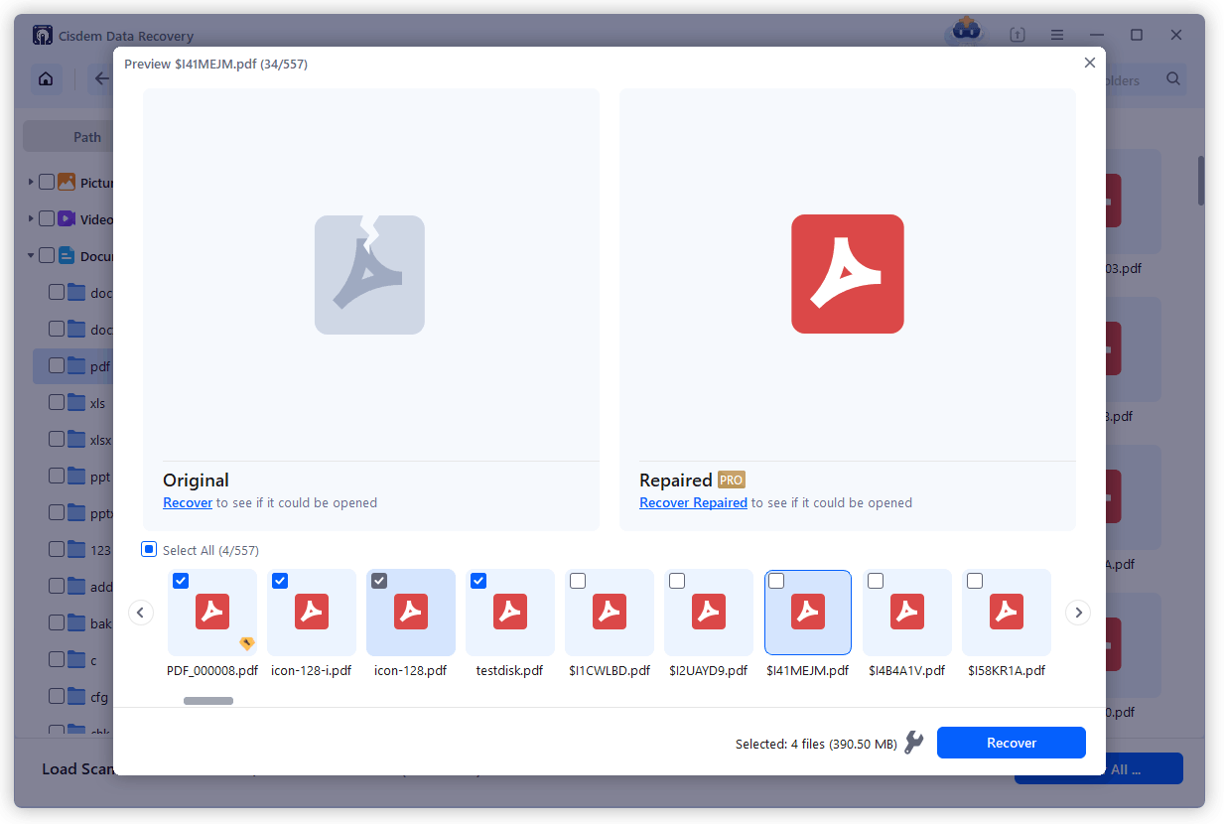Select the $I58KR1A.pdf thumbnail
The height and width of the screenshot is (824, 1224).
(x=1006, y=613)
